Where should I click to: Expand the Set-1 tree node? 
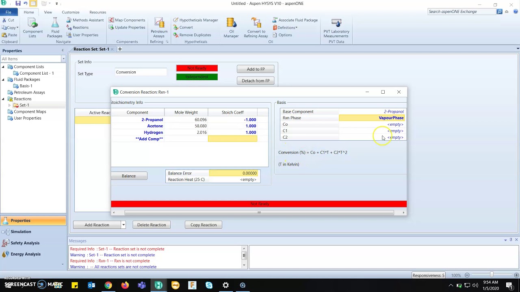pos(9,105)
